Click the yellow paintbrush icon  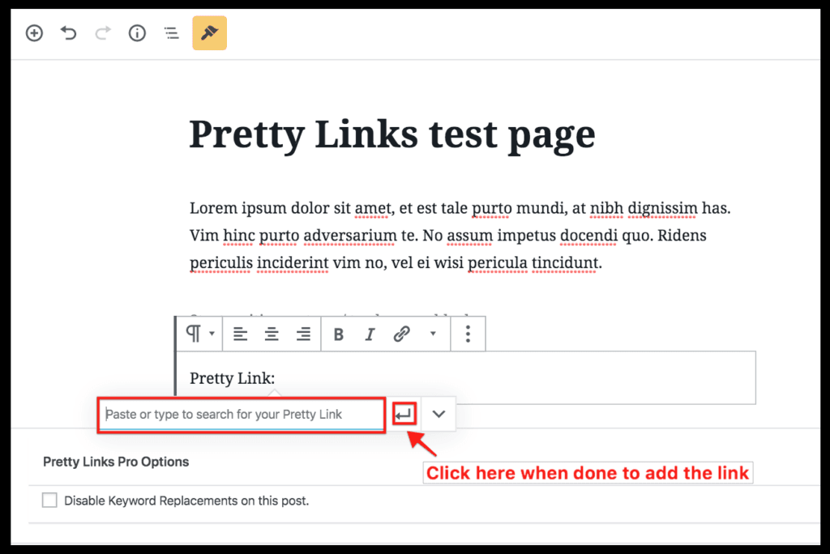pos(209,33)
